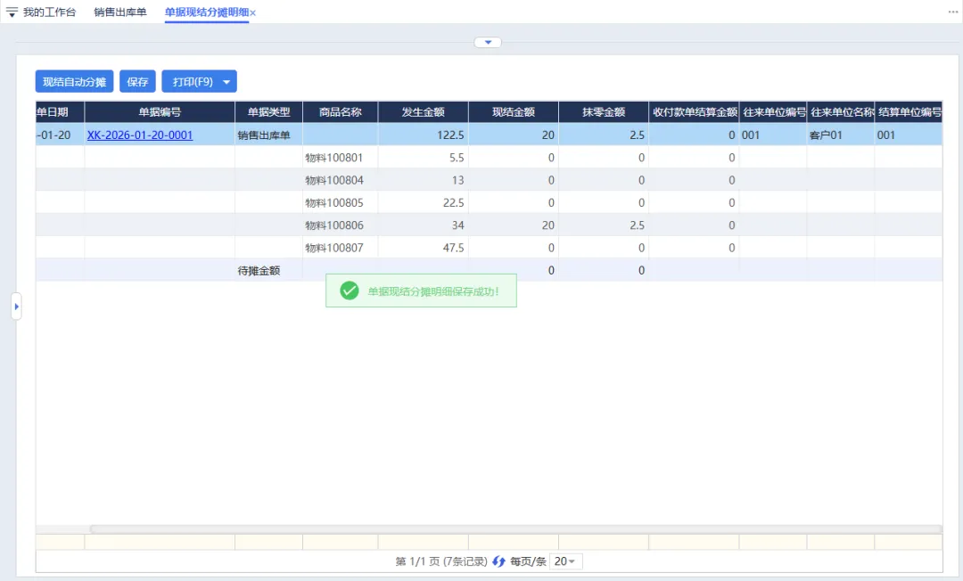Click the 发生金额 column header
Image resolution: width=963 pixels, height=581 pixels.
click(423, 112)
